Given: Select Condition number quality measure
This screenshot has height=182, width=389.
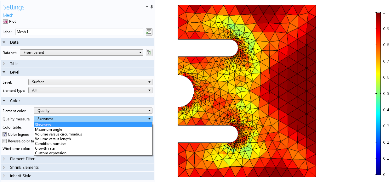Looking at the screenshot, I should (50, 144).
